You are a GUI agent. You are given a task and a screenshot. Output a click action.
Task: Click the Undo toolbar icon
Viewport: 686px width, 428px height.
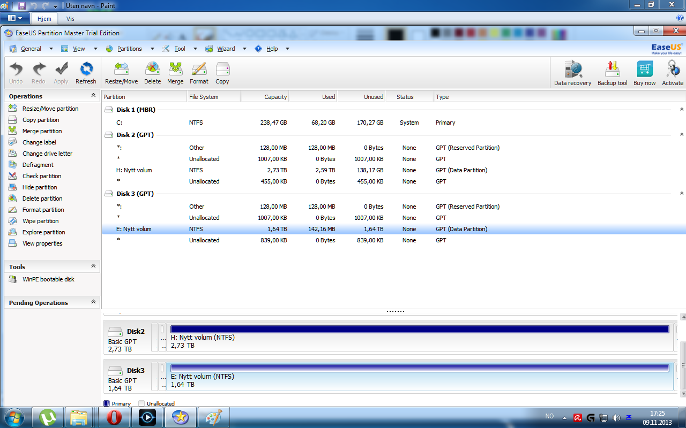[x=16, y=73]
